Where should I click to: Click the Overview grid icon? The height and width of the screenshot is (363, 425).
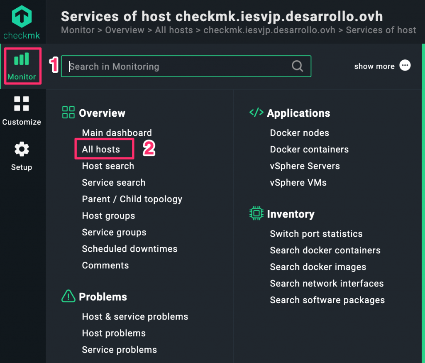point(68,113)
